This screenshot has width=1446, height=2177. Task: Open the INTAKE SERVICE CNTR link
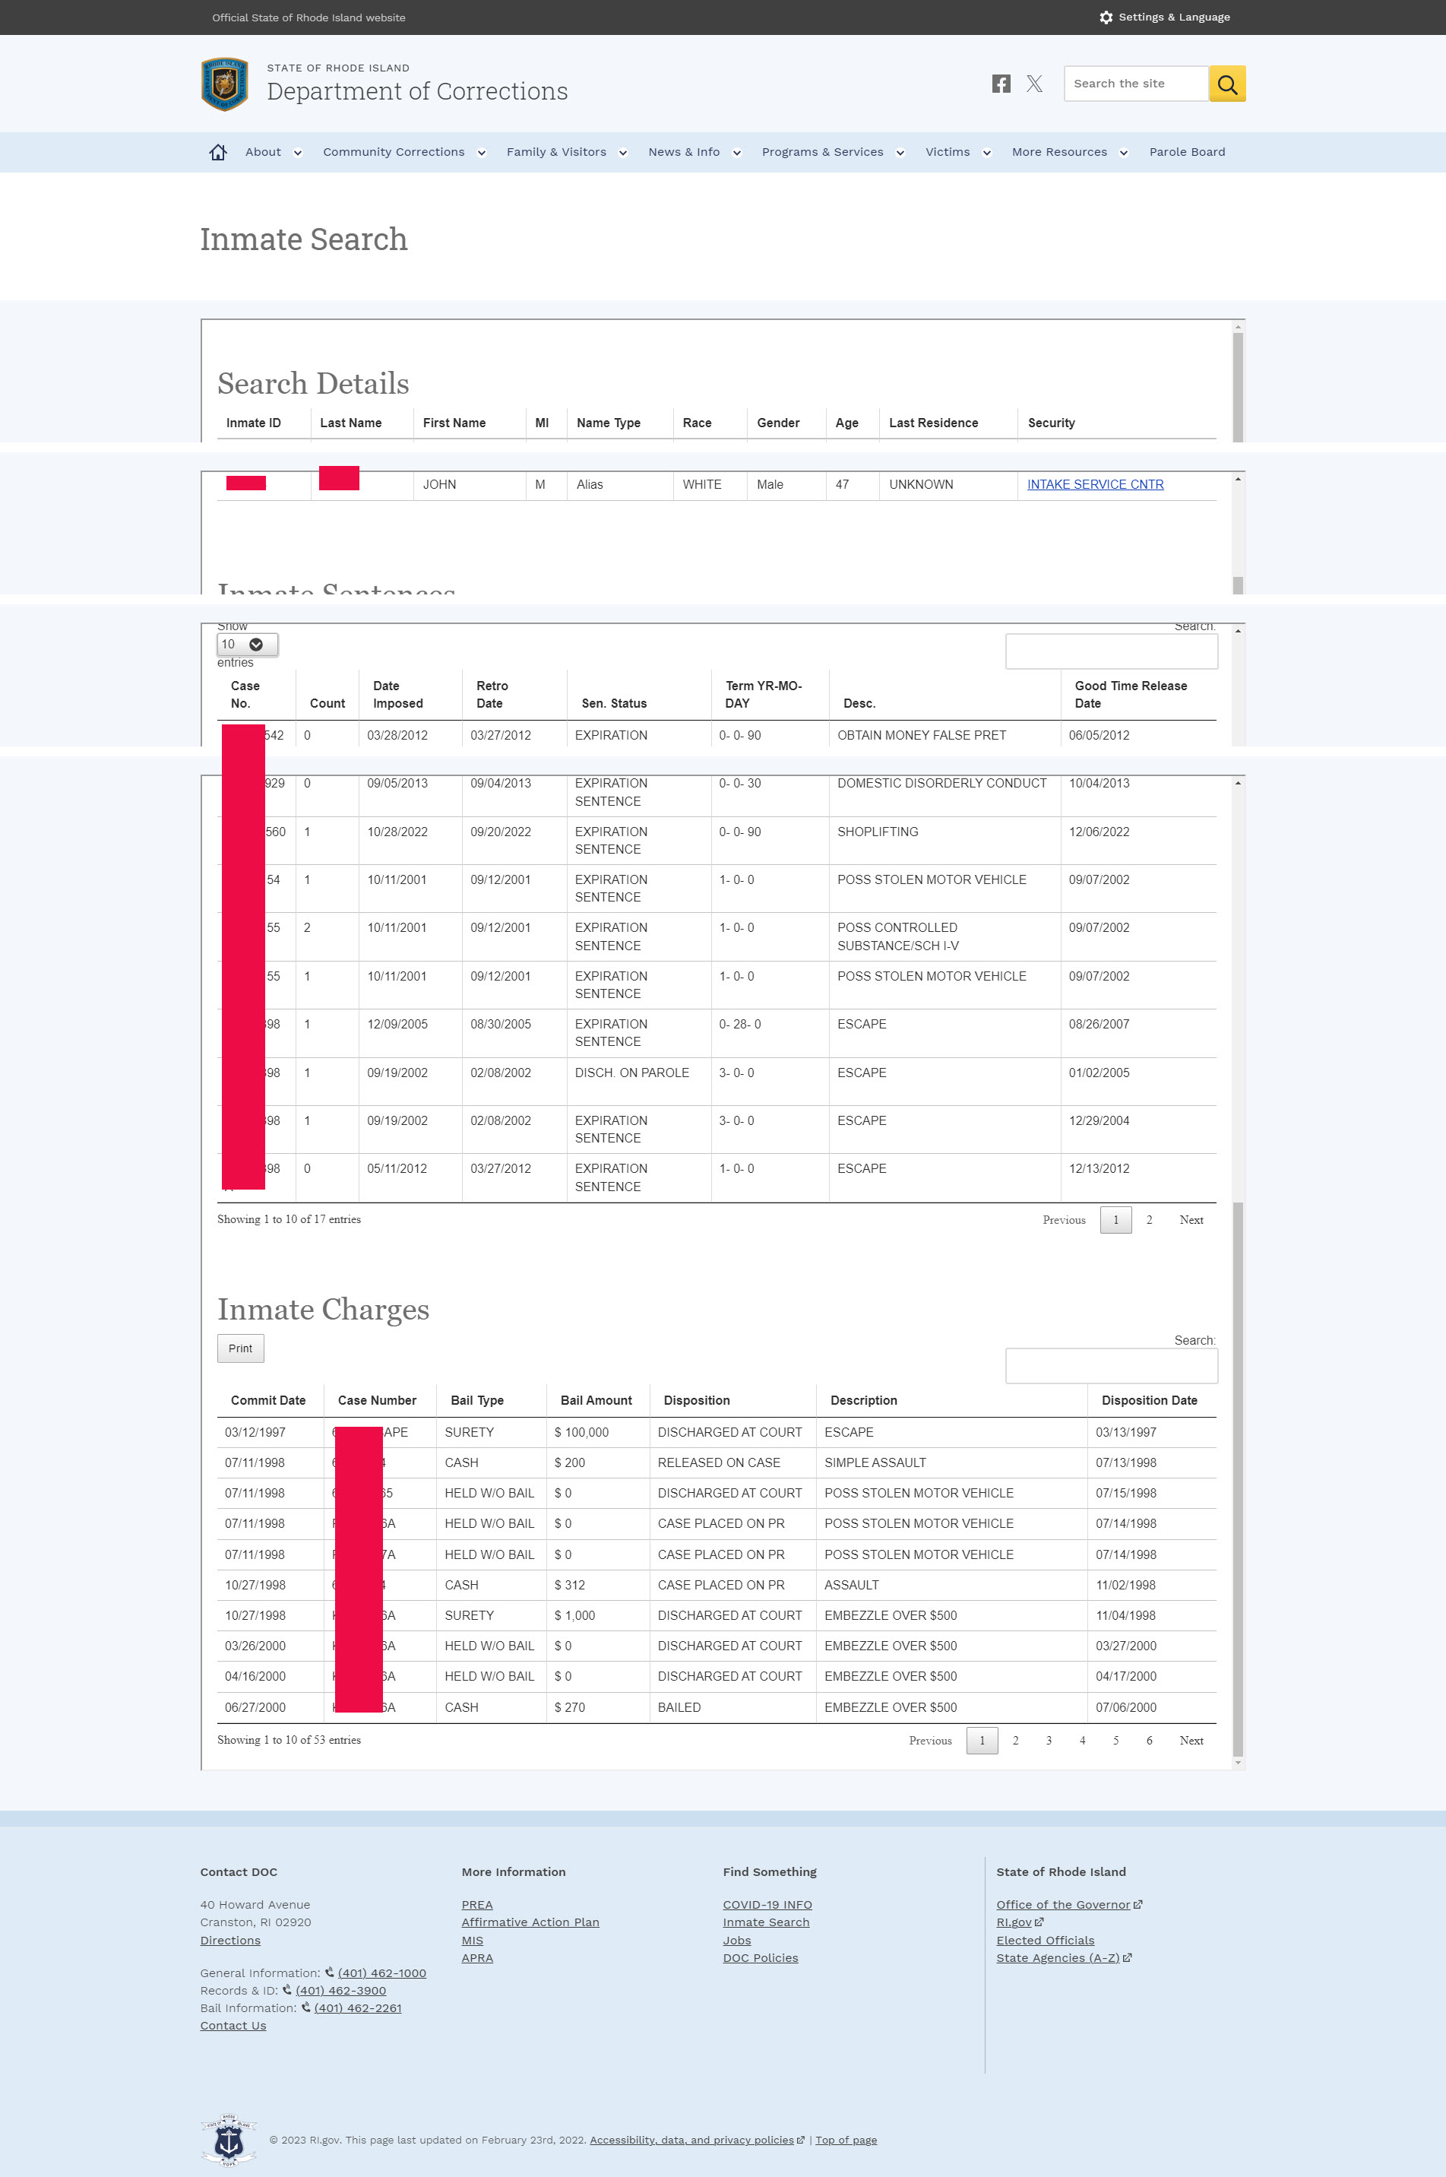[x=1095, y=484]
